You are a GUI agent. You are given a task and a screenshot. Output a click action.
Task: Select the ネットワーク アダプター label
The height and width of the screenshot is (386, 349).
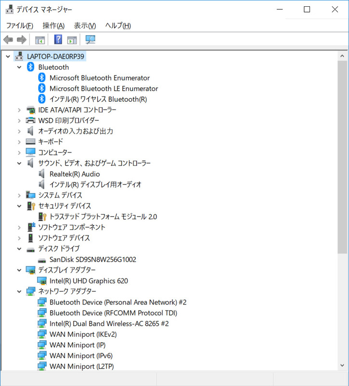coord(67,291)
